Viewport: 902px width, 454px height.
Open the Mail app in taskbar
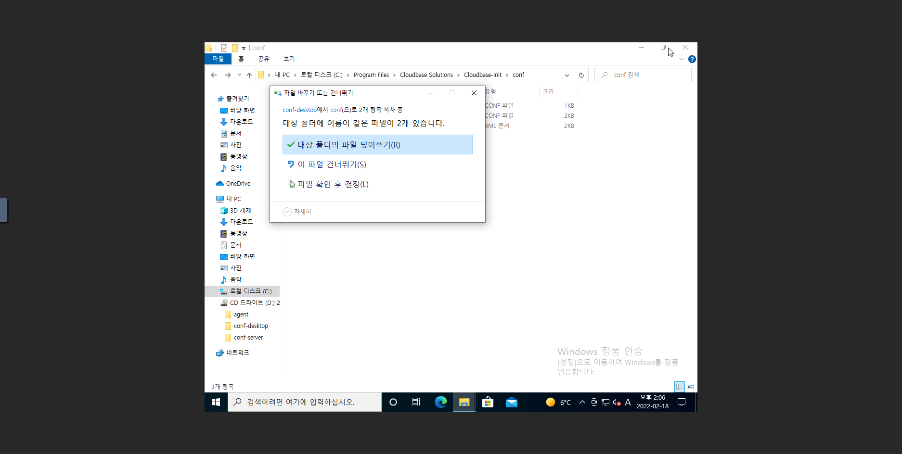click(x=511, y=402)
